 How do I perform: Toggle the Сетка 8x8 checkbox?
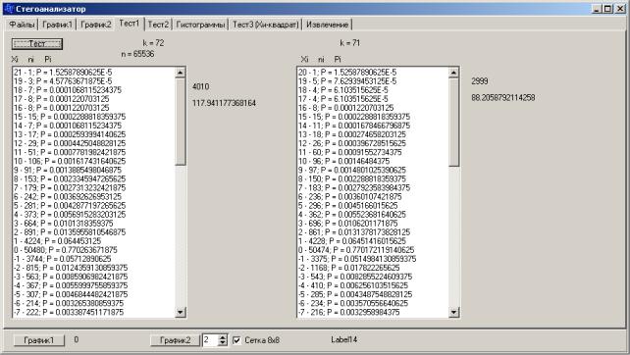pos(236,340)
